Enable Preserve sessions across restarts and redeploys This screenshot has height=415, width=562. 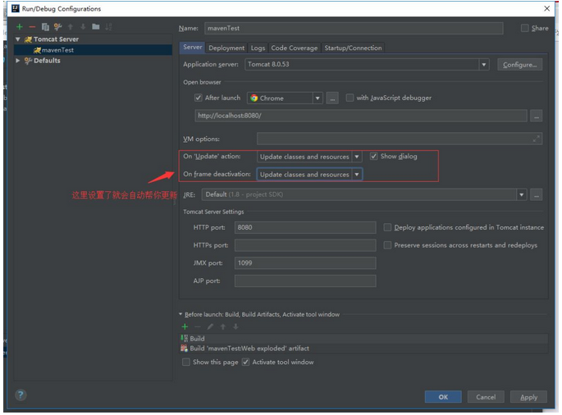pyautogui.click(x=387, y=245)
